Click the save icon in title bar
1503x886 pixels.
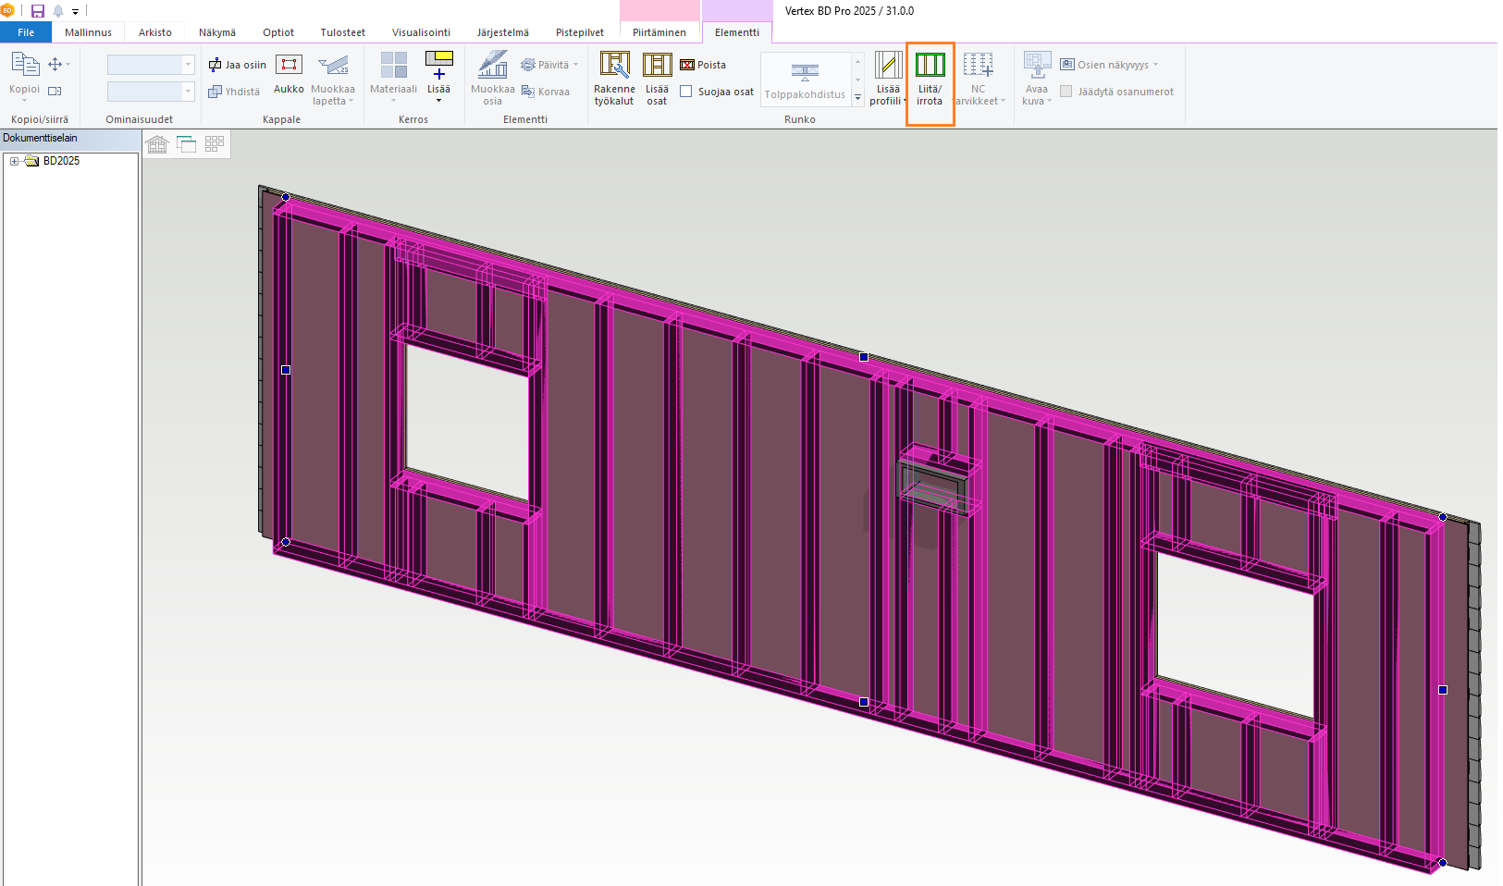tap(38, 11)
